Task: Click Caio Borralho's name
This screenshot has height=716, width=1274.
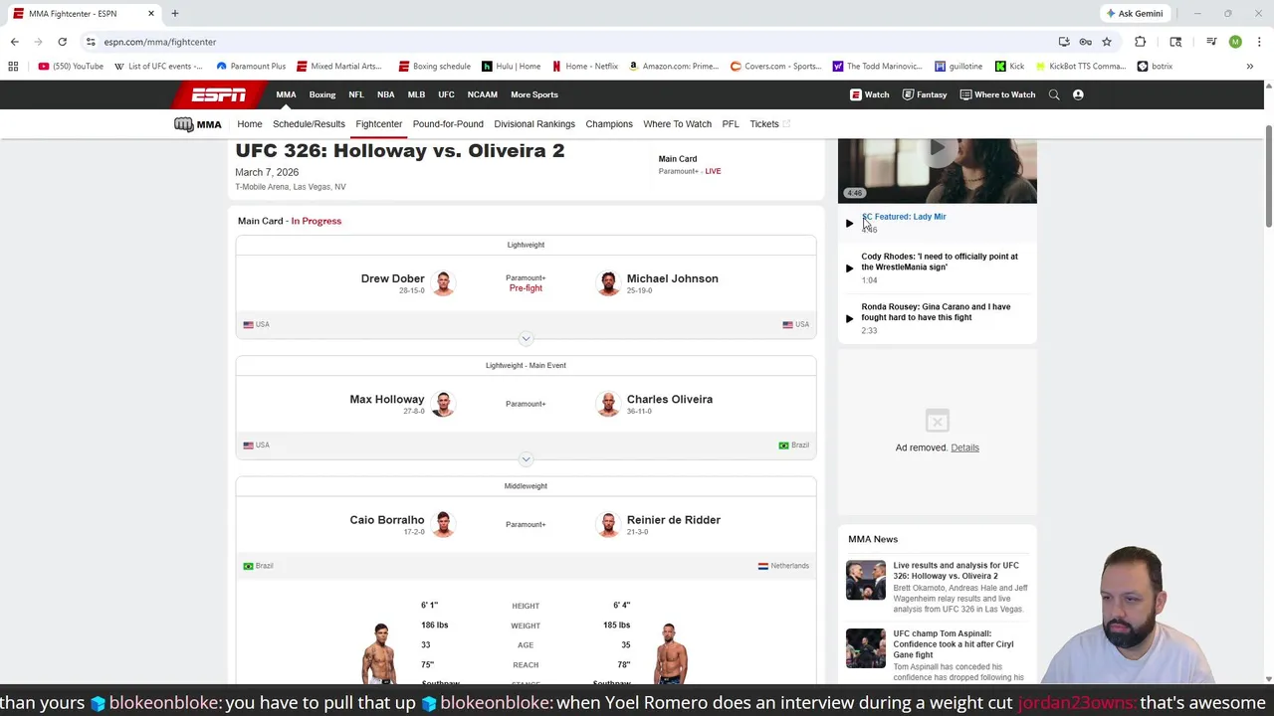Action: tap(387, 520)
